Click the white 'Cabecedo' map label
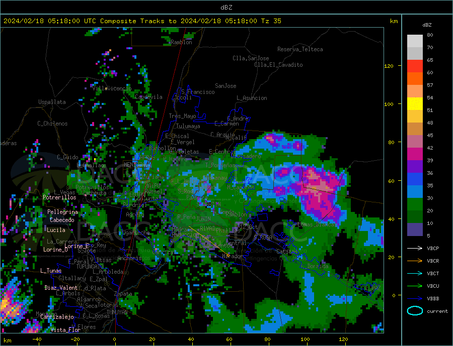453x346 pixels. tap(62, 220)
